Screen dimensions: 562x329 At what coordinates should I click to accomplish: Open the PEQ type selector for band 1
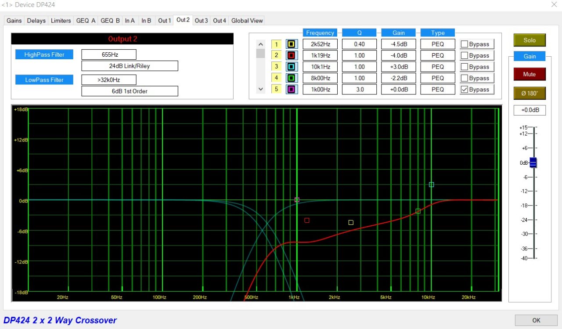pyautogui.click(x=437, y=44)
